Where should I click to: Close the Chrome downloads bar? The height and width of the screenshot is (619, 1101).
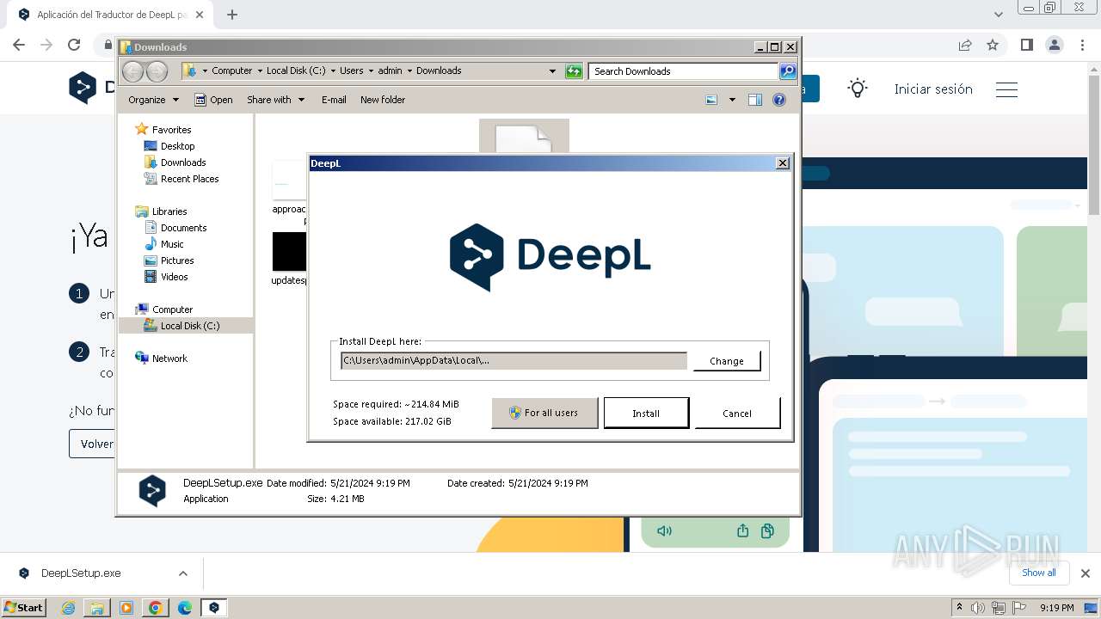tap(1085, 573)
